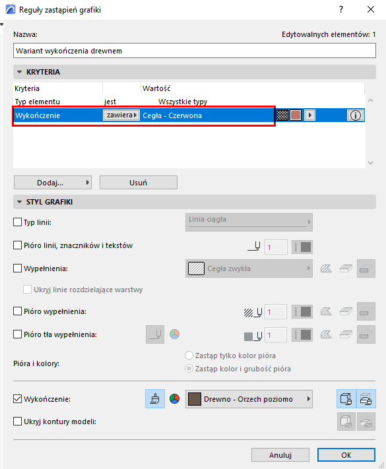Click the surface paint brush icon next to Wykończenie
Viewport: 386px width, 469px height.
pyautogui.click(x=155, y=398)
